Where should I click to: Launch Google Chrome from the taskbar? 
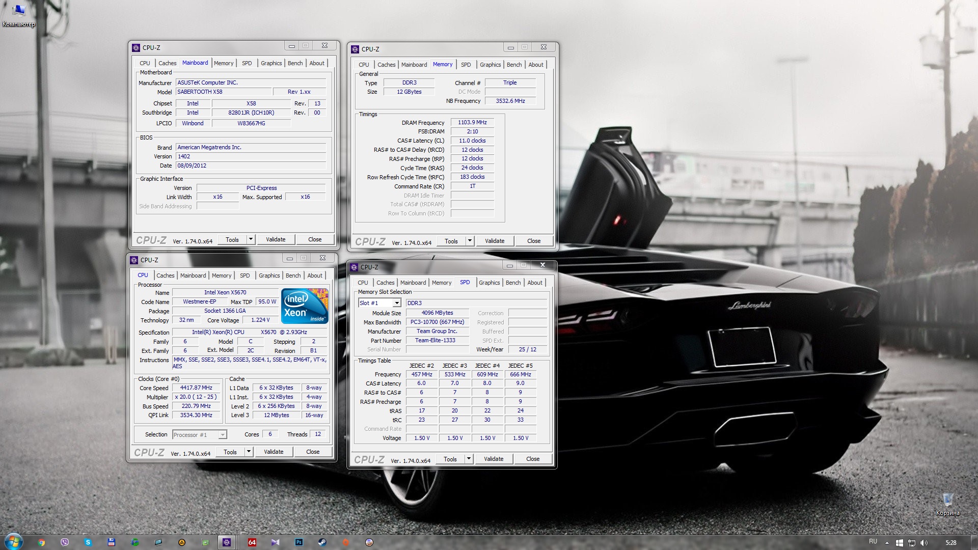(x=41, y=542)
